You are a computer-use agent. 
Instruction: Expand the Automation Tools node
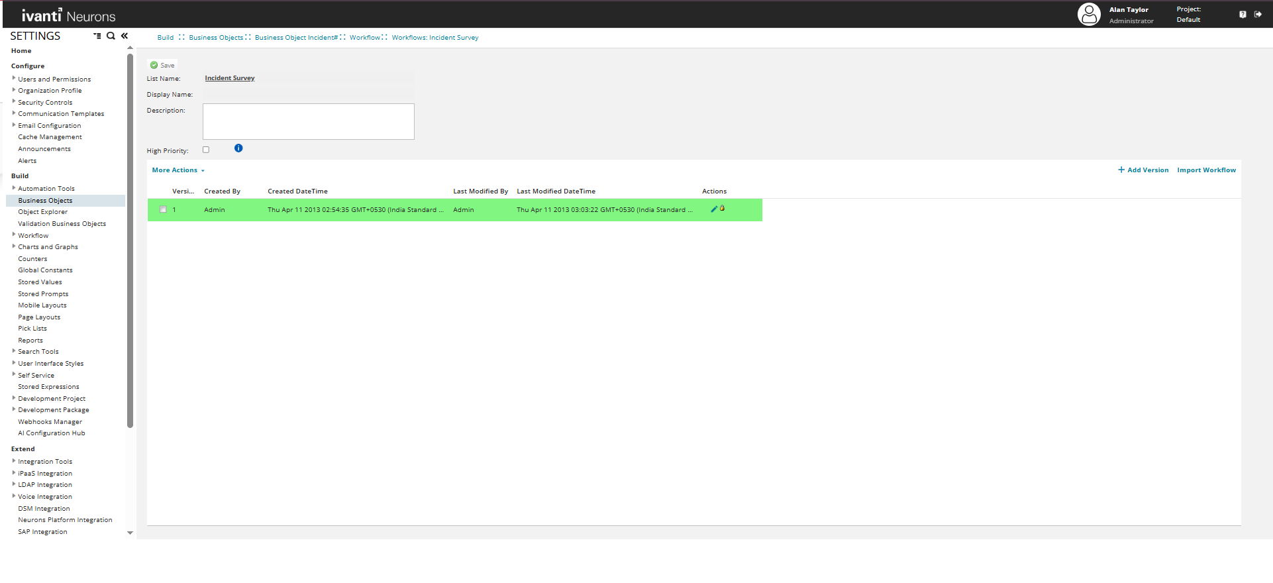[14, 188]
